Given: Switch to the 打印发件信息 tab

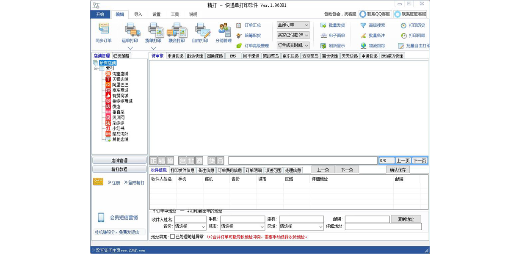Looking at the screenshot, I should click(182, 170).
